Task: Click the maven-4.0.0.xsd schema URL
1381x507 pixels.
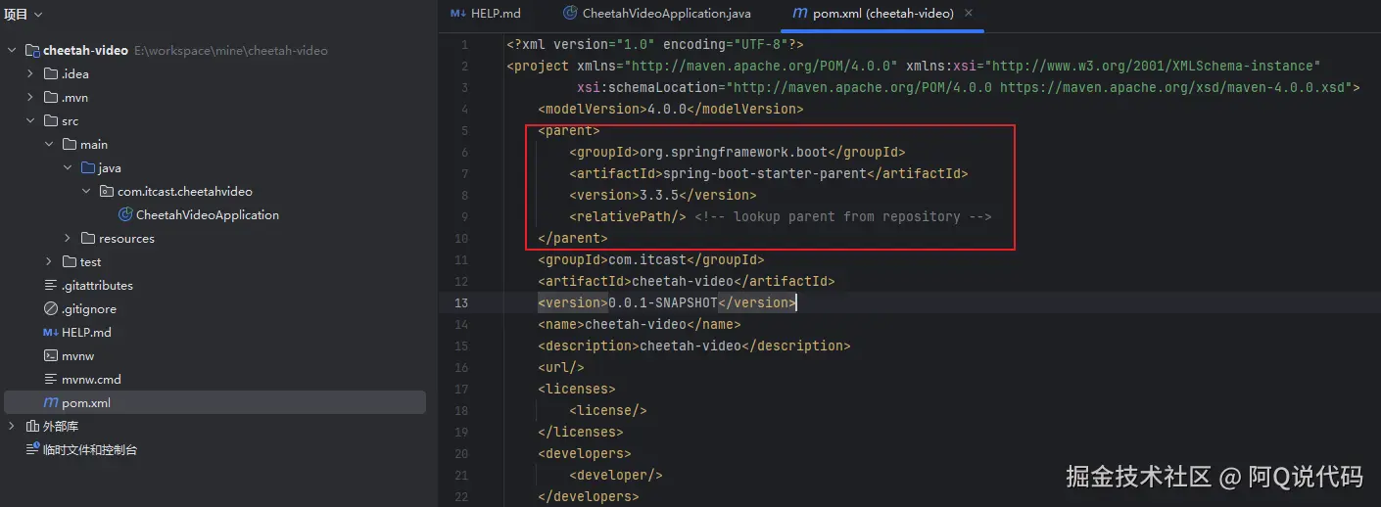Action: (x=1175, y=88)
